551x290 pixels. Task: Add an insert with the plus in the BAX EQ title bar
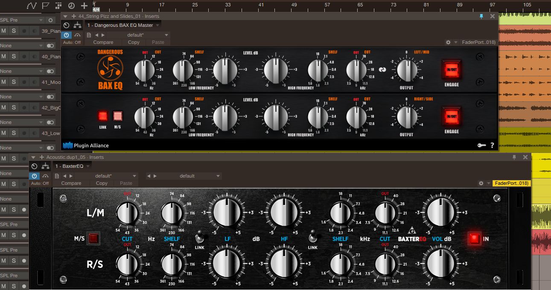tap(74, 16)
